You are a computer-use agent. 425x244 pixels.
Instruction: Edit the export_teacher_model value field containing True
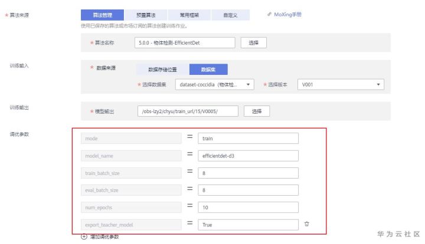click(x=249, y=225)
